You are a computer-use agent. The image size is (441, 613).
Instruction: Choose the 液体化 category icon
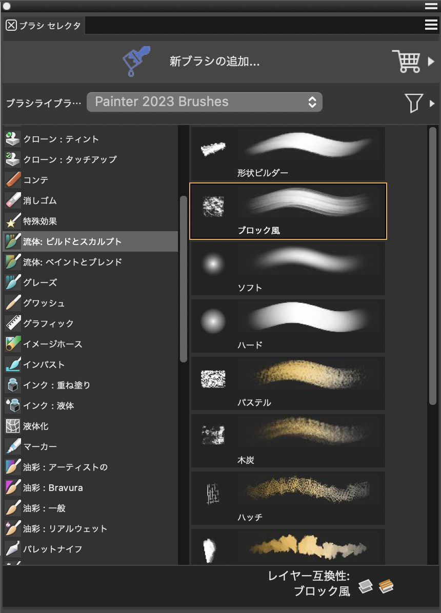click(13, 426)
